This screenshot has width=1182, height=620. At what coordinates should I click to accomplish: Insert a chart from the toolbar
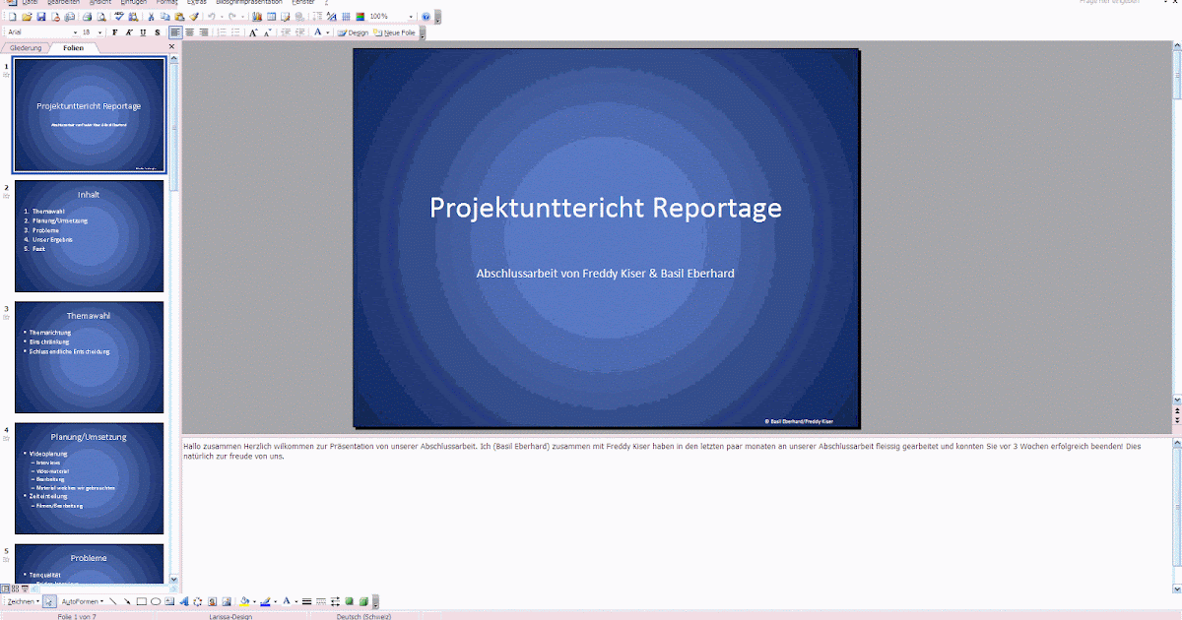click(257, 17)
